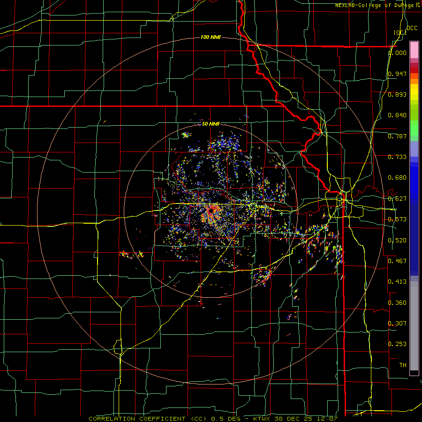Click the TH label on the legend
The height and width of the screenshot is (422, 422).
[x=403, y=365]
